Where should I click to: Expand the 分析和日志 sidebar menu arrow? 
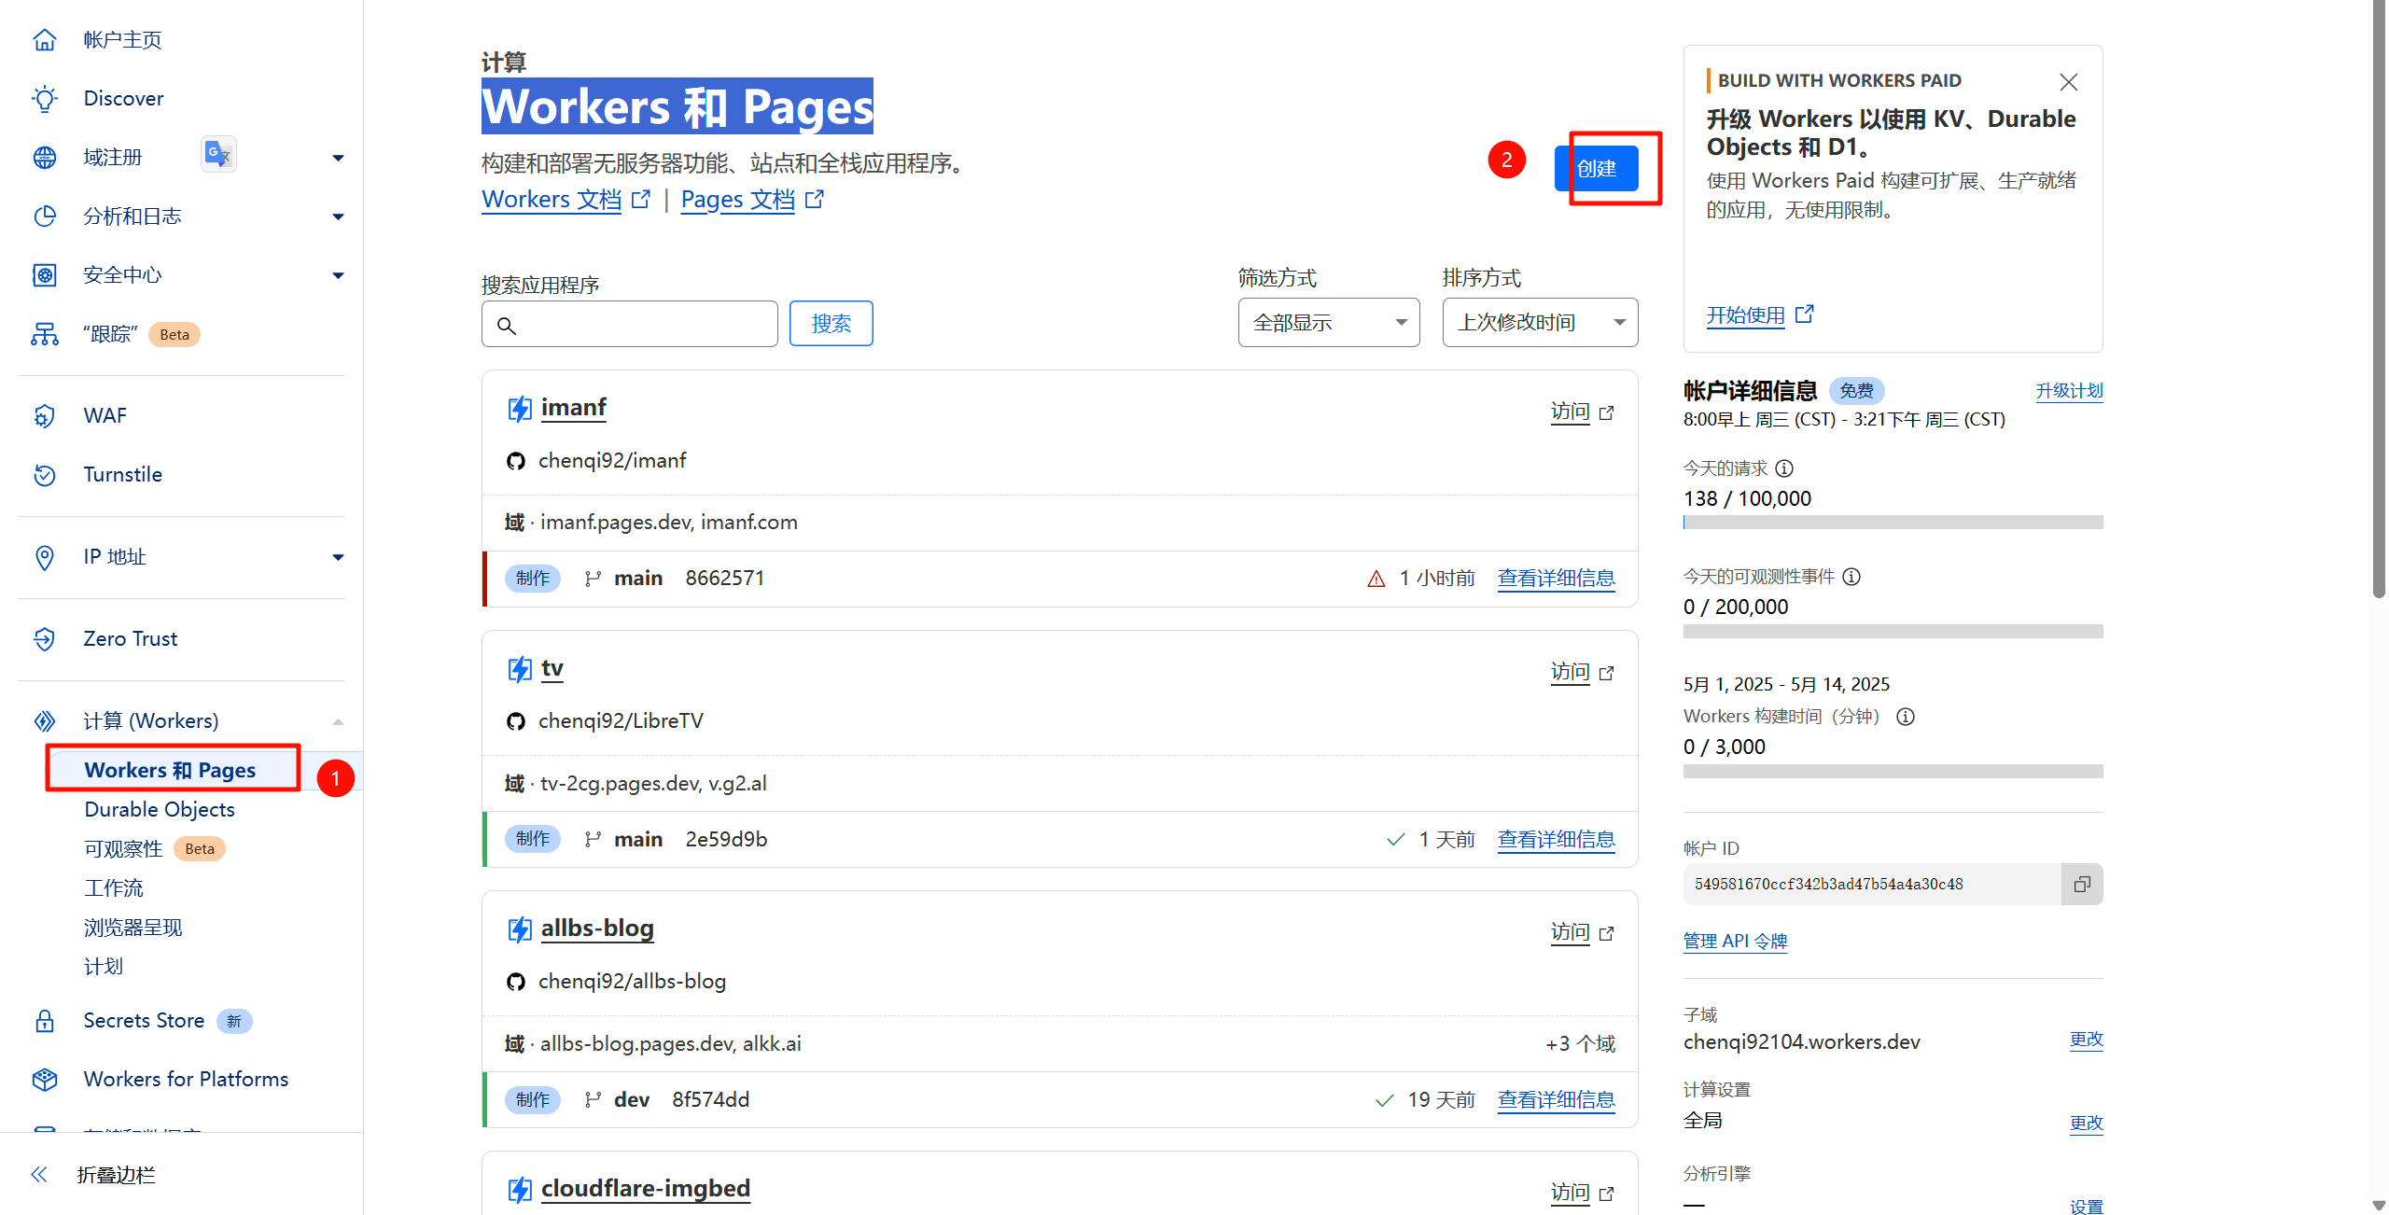pyautogui.click(x=338, y=216)
